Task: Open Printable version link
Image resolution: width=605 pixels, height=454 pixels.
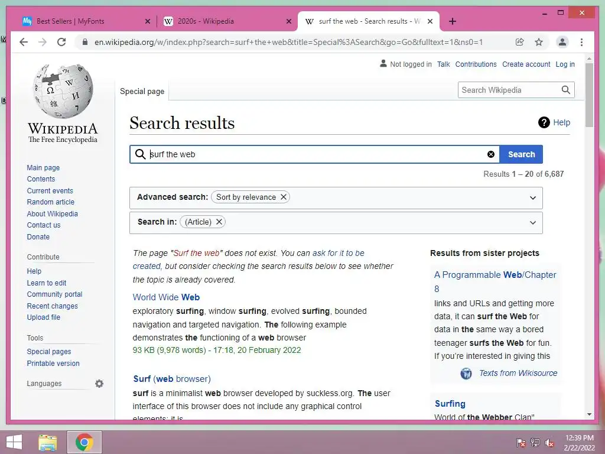Action: (53, 364)
